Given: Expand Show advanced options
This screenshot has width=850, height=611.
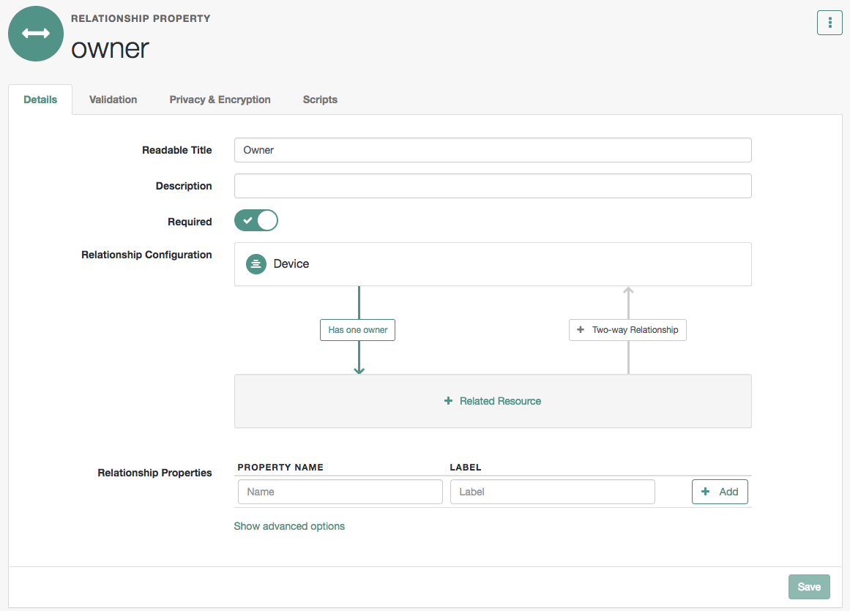Looking at the screenshot, I should coord(289,526).
